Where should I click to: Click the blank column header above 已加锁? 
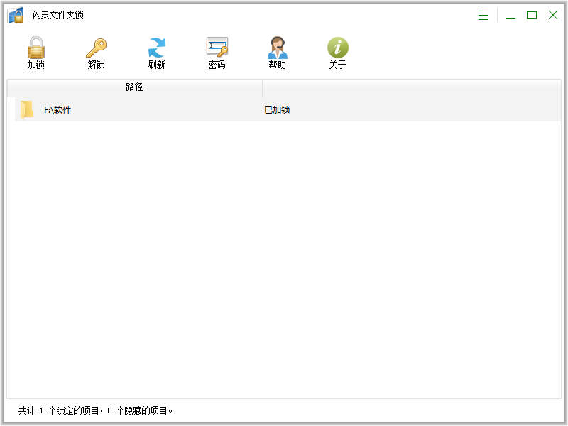(410, 87)
